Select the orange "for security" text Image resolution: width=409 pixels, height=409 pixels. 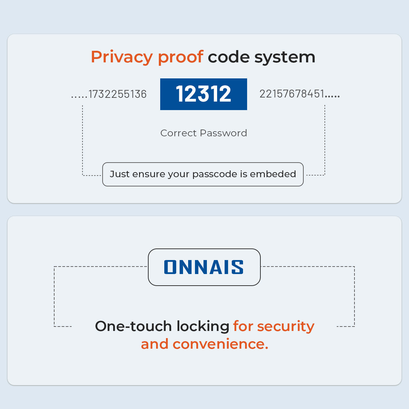[x=274, y=326]
